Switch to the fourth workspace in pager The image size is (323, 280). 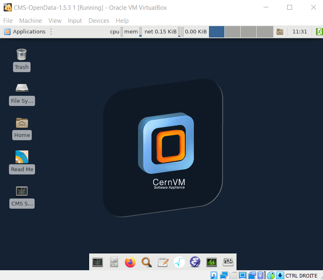pyautogui.click(x=265, y=32)
